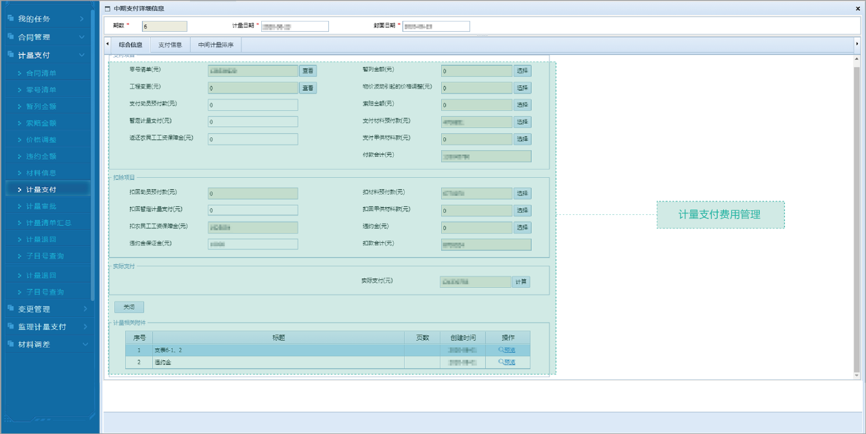Open 材料信息 in the sidebar

tap(41, 173)
